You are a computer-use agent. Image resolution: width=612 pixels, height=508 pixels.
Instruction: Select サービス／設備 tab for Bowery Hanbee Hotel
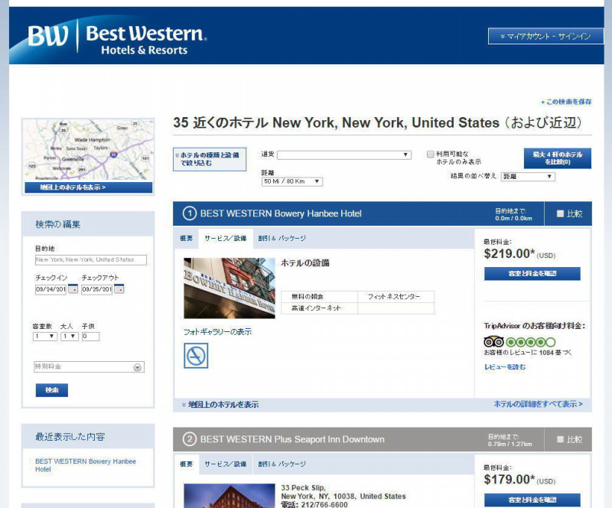click(x=226, y=238)
